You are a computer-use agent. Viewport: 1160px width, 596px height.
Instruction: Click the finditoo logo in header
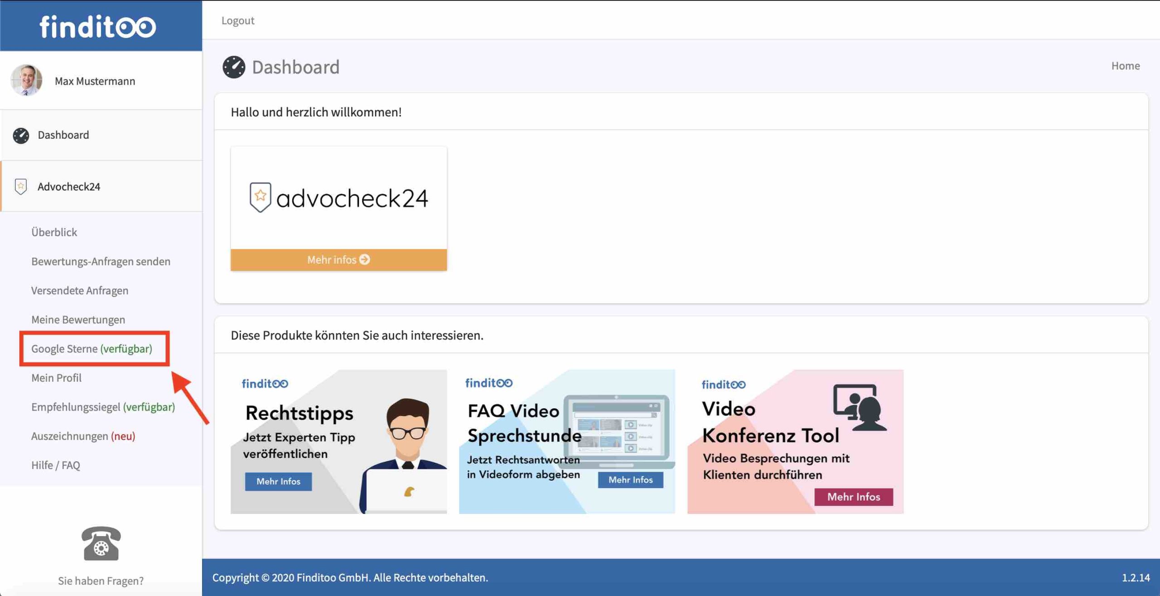98,26
